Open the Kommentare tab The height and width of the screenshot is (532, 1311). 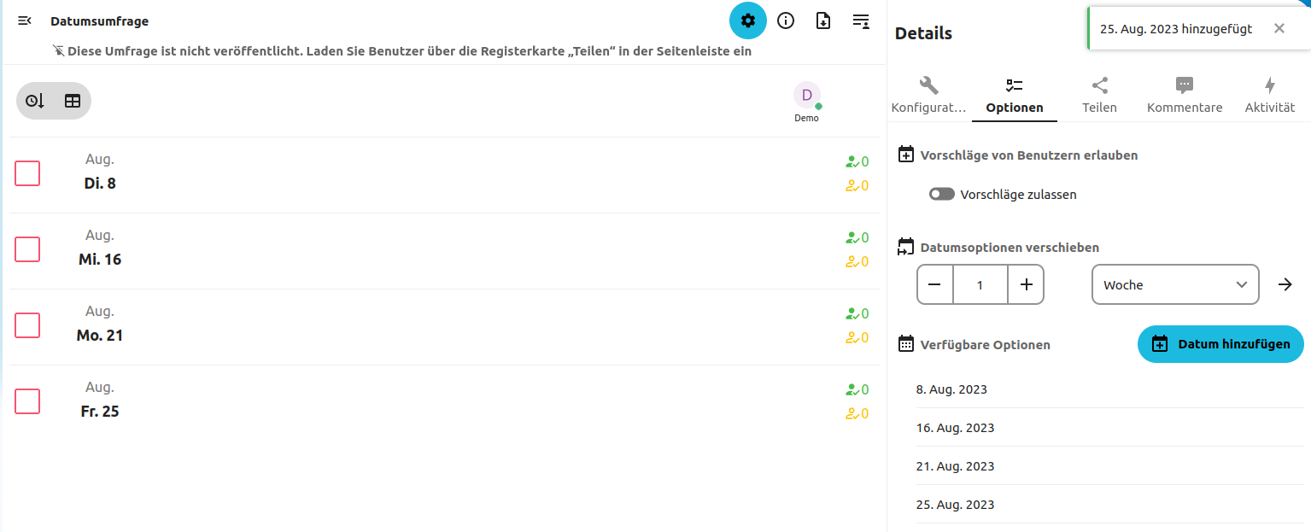pos(1185,95)
